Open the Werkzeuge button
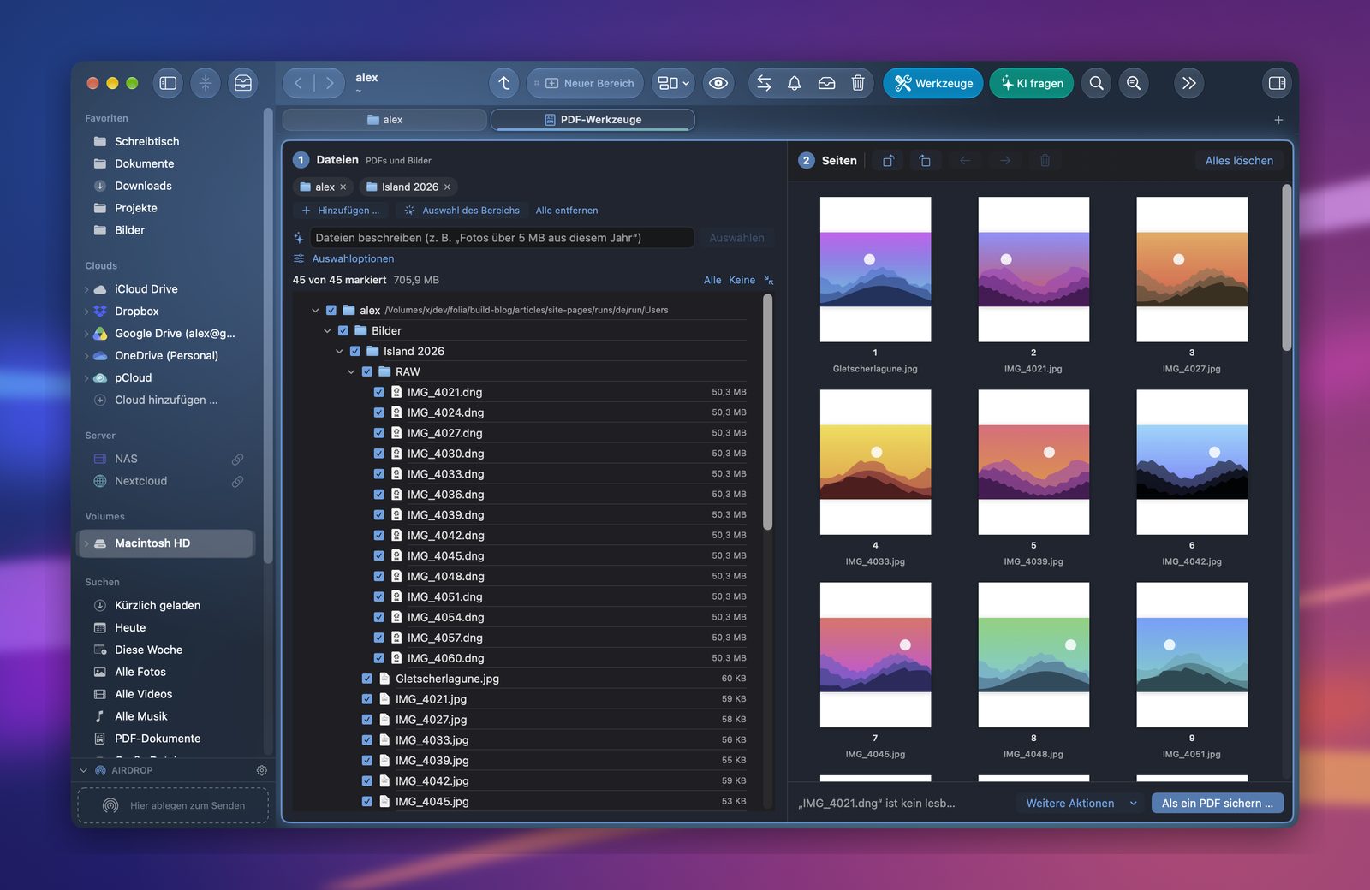The height and width of the screenshot is (890, 1370). coord(933,83)
